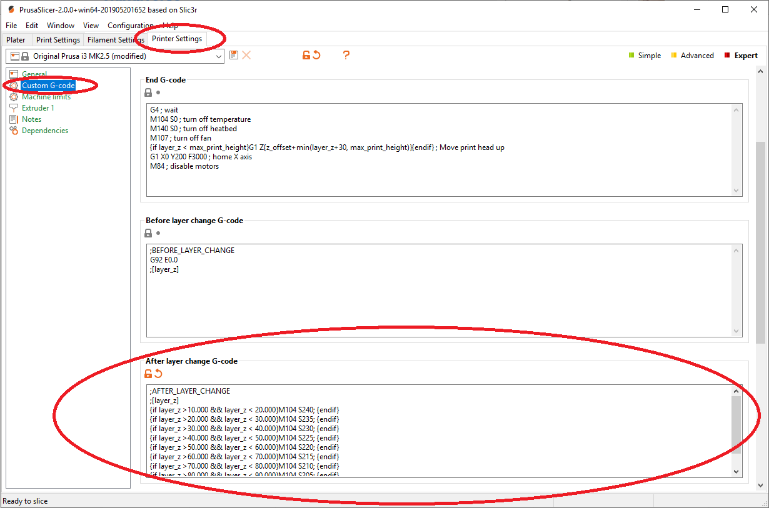Click the unlocked padlock under After layer change G-code
Image resolution: width=769 pixels, height=508 pixels.
coord(148,374)
